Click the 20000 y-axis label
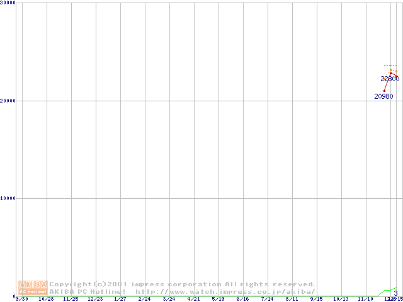Screen dimensions: 403x302 [8, 101]
